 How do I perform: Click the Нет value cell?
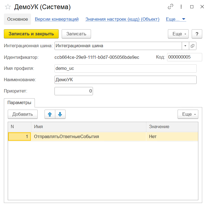[172, 136]
